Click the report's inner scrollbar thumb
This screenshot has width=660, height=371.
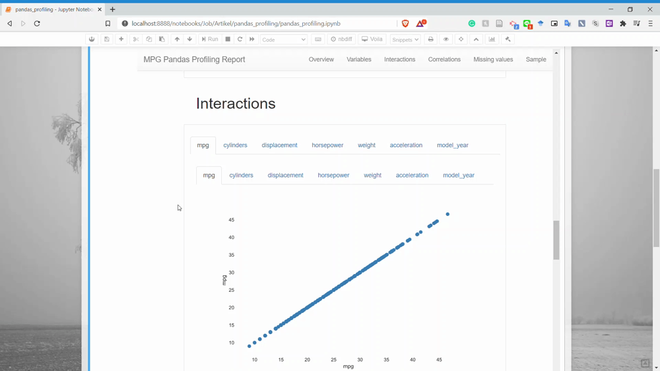pos(556,240)
